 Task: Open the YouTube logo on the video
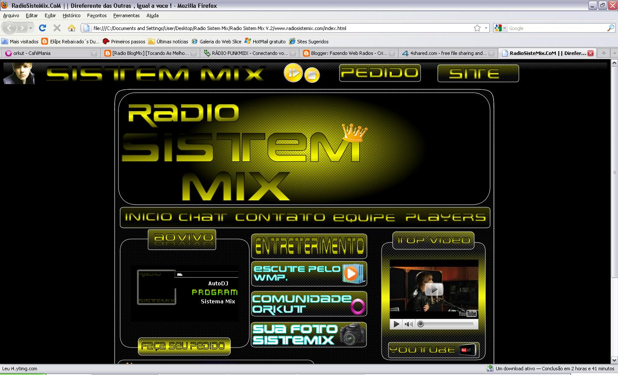coord(467,314)
